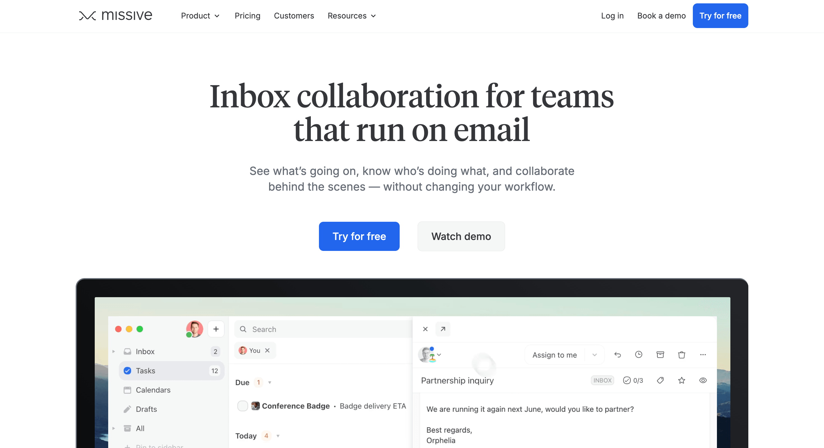Click the plus compose button
The image size is (824, 448).
point(216,329)
